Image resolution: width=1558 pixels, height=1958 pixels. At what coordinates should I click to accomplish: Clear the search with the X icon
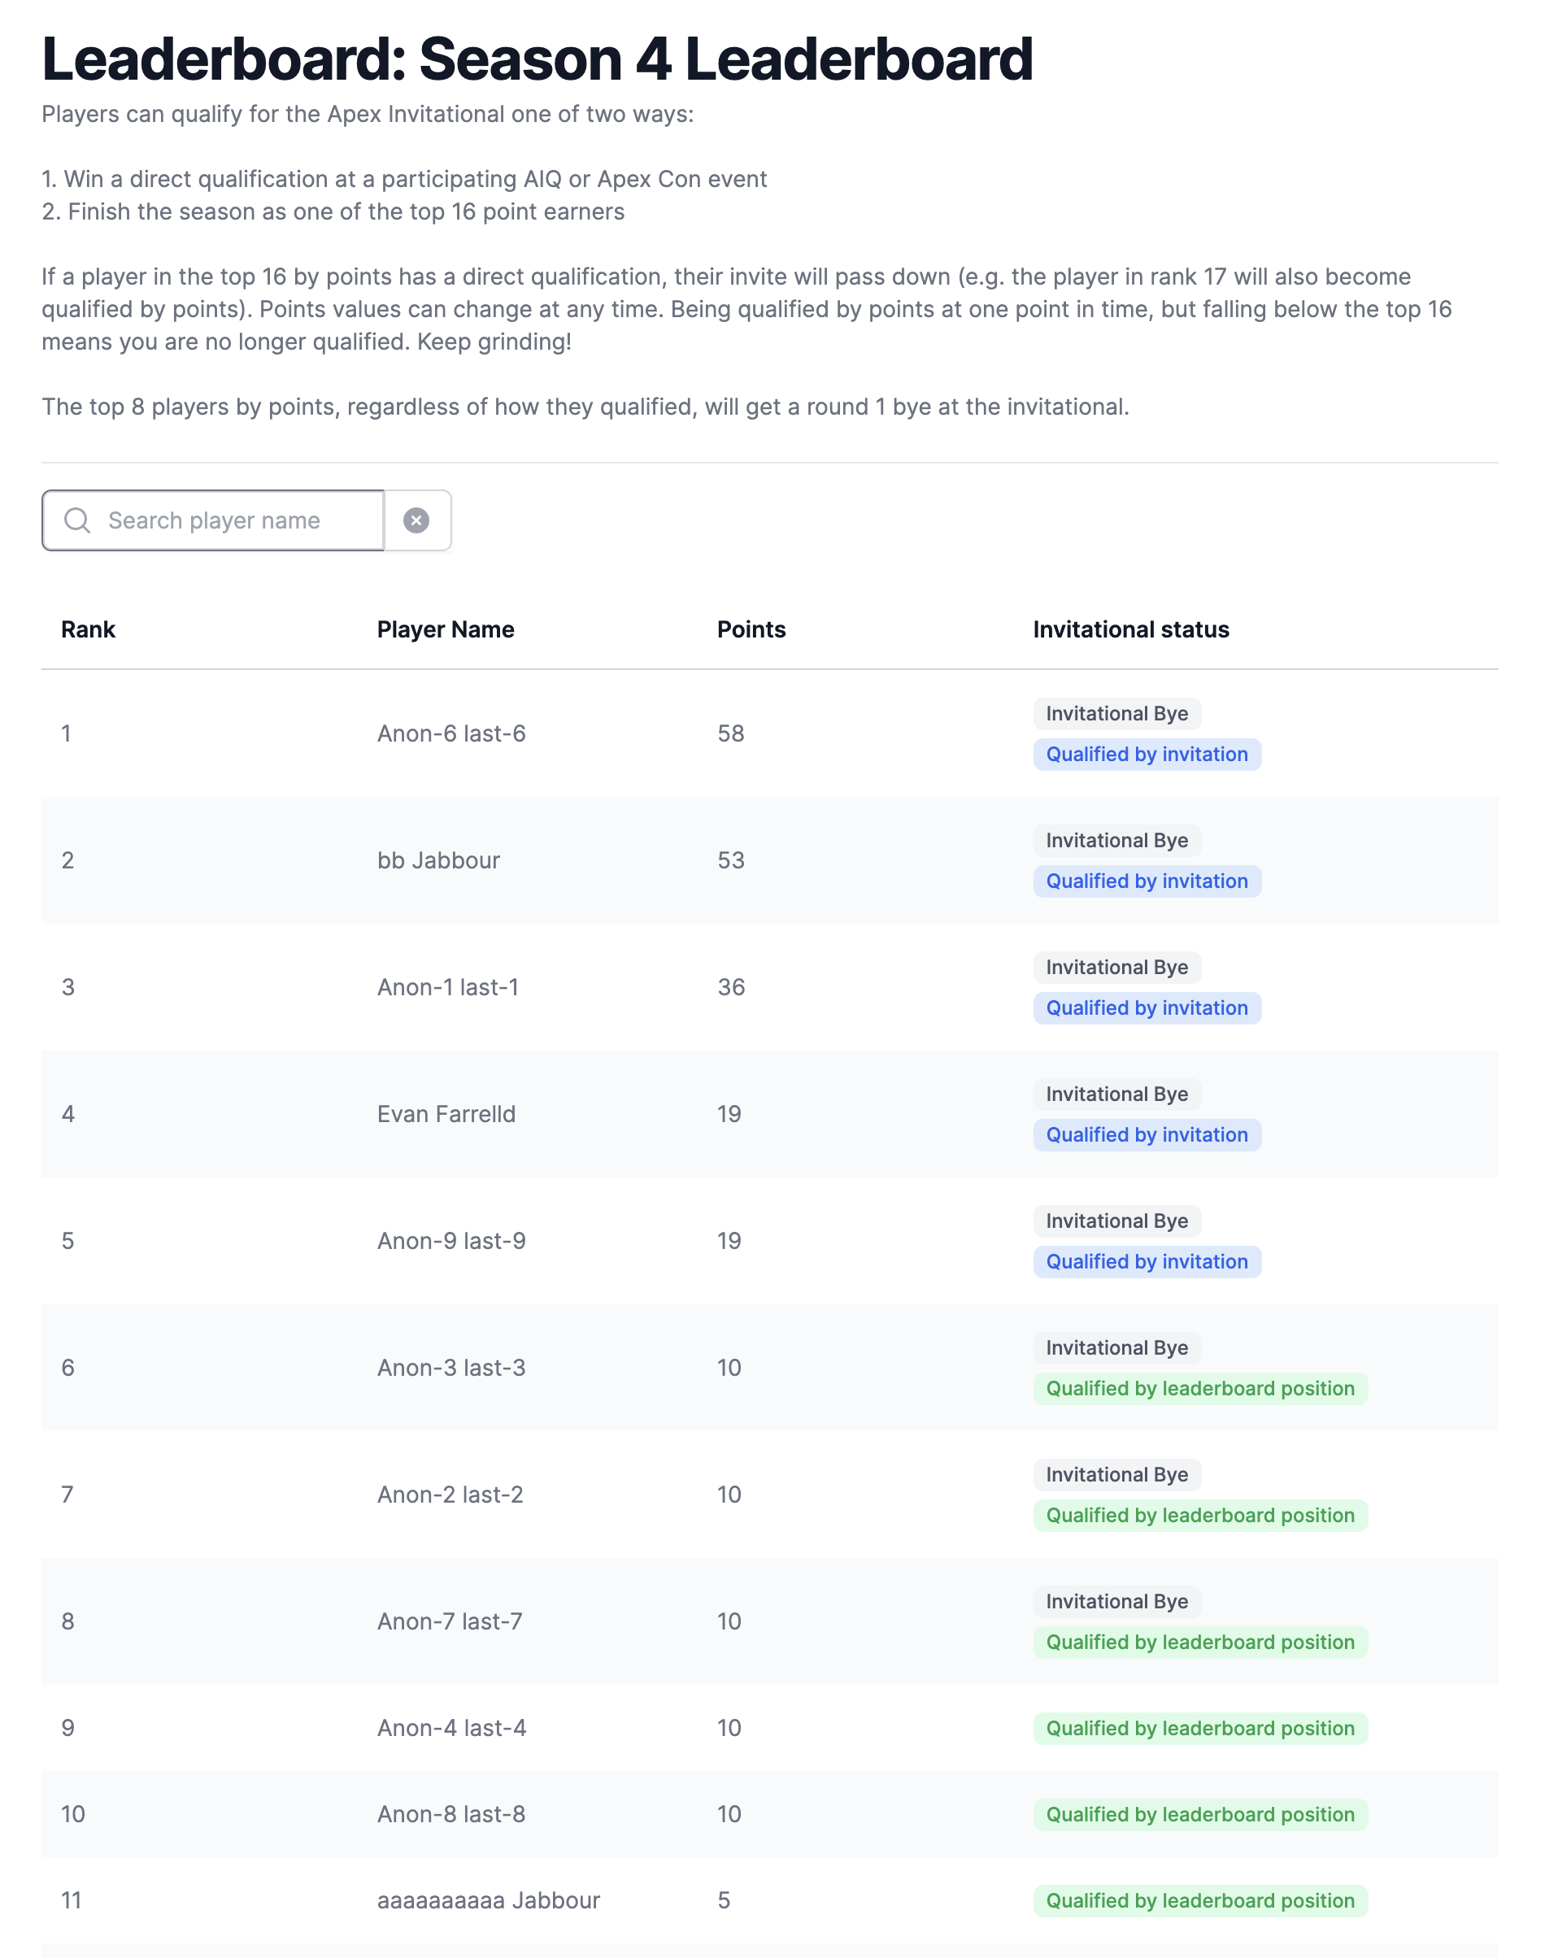pos(416,520)
